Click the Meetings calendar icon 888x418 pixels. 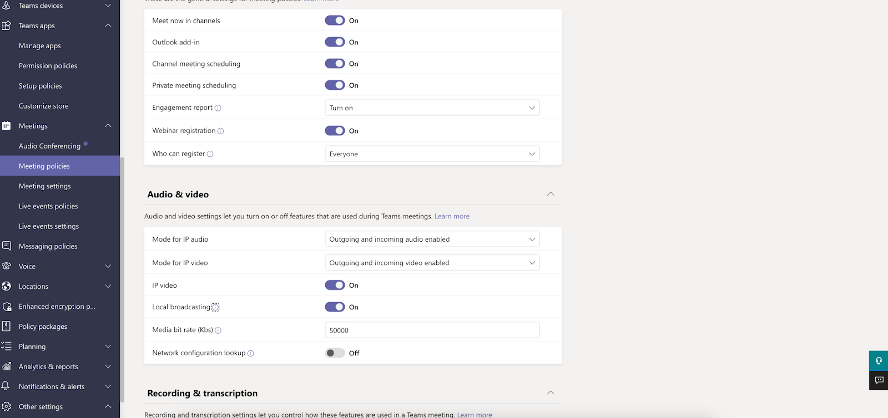(6, 126)
